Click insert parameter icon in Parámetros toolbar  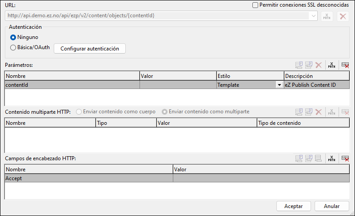point(309,65)
